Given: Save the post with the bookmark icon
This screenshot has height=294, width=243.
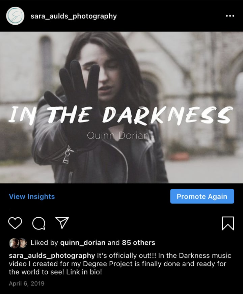Looking at the screenshot, I should (x=228, y=223).
